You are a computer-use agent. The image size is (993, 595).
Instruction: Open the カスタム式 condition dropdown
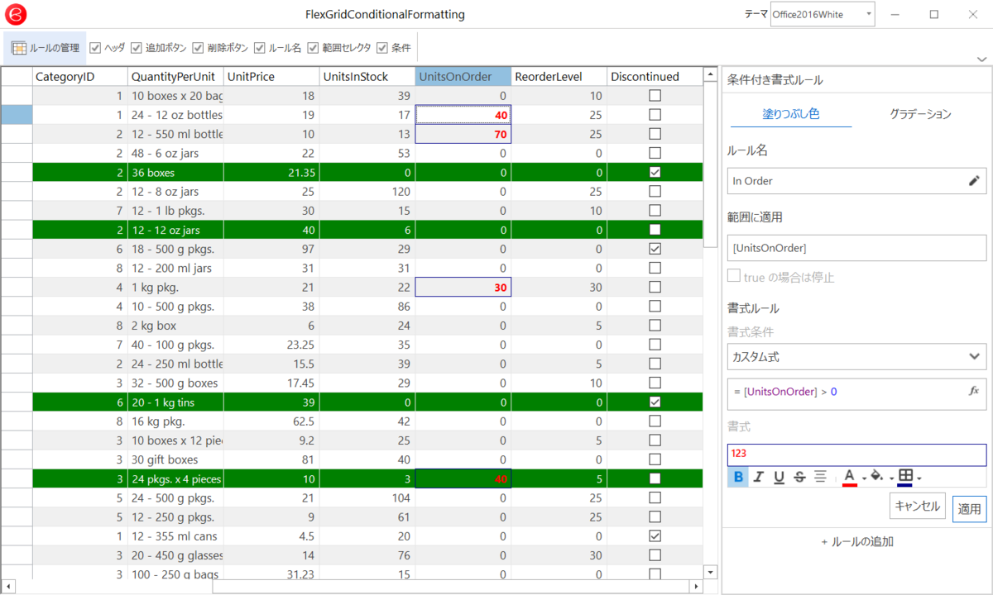(856, 357)
